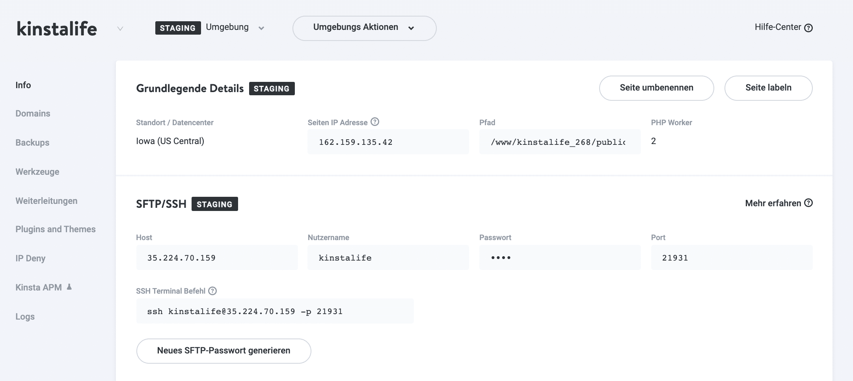
Task: Open the Backups section
Action: coord(32,142)
